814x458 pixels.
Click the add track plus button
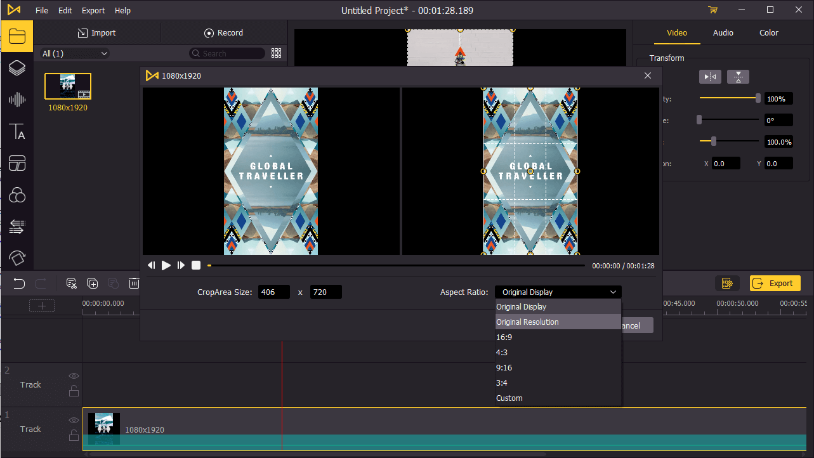pos(42,306)
